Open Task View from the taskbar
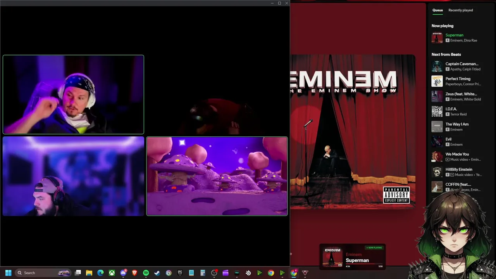 78,273
